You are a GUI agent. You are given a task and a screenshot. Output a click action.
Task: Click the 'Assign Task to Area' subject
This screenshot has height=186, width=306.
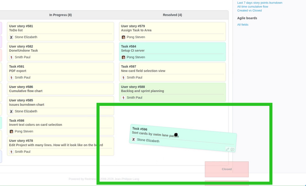pyautogui.click(x=136, y=30)
